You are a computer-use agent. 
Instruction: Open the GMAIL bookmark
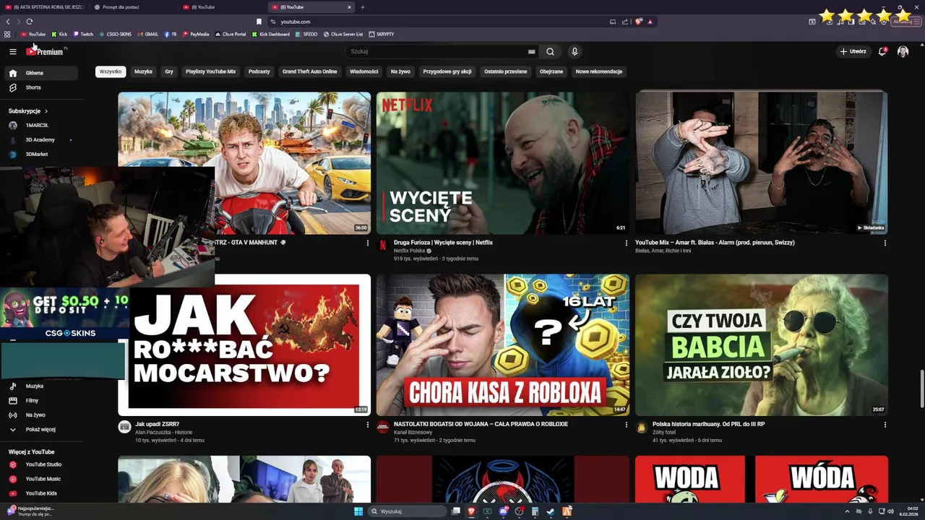pyautogui.click(x=147, y=34)
